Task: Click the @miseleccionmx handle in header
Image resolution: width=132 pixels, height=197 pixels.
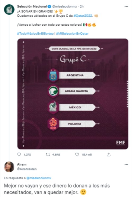Action: [65, 7]
